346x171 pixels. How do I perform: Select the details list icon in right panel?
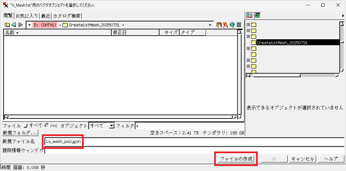(x=250, y=15)
